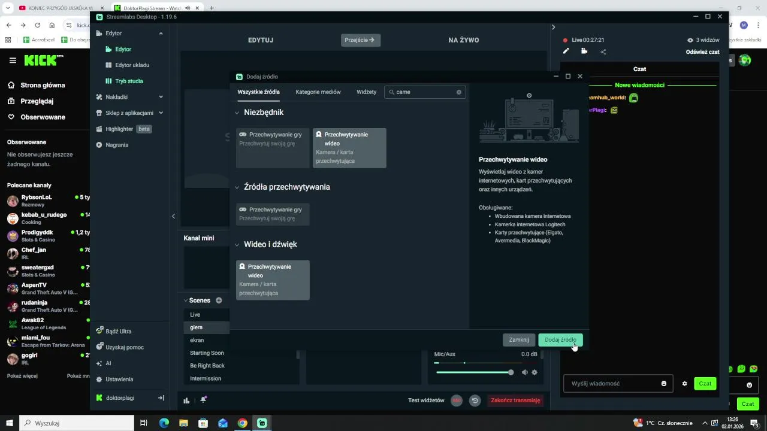Collapse the Scenes list chevron
The image size is (767, 431).
186,301
